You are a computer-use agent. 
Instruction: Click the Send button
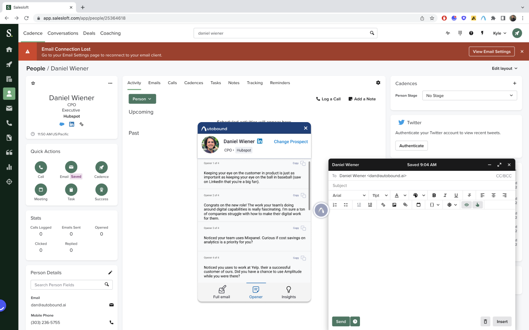point(341,321)
